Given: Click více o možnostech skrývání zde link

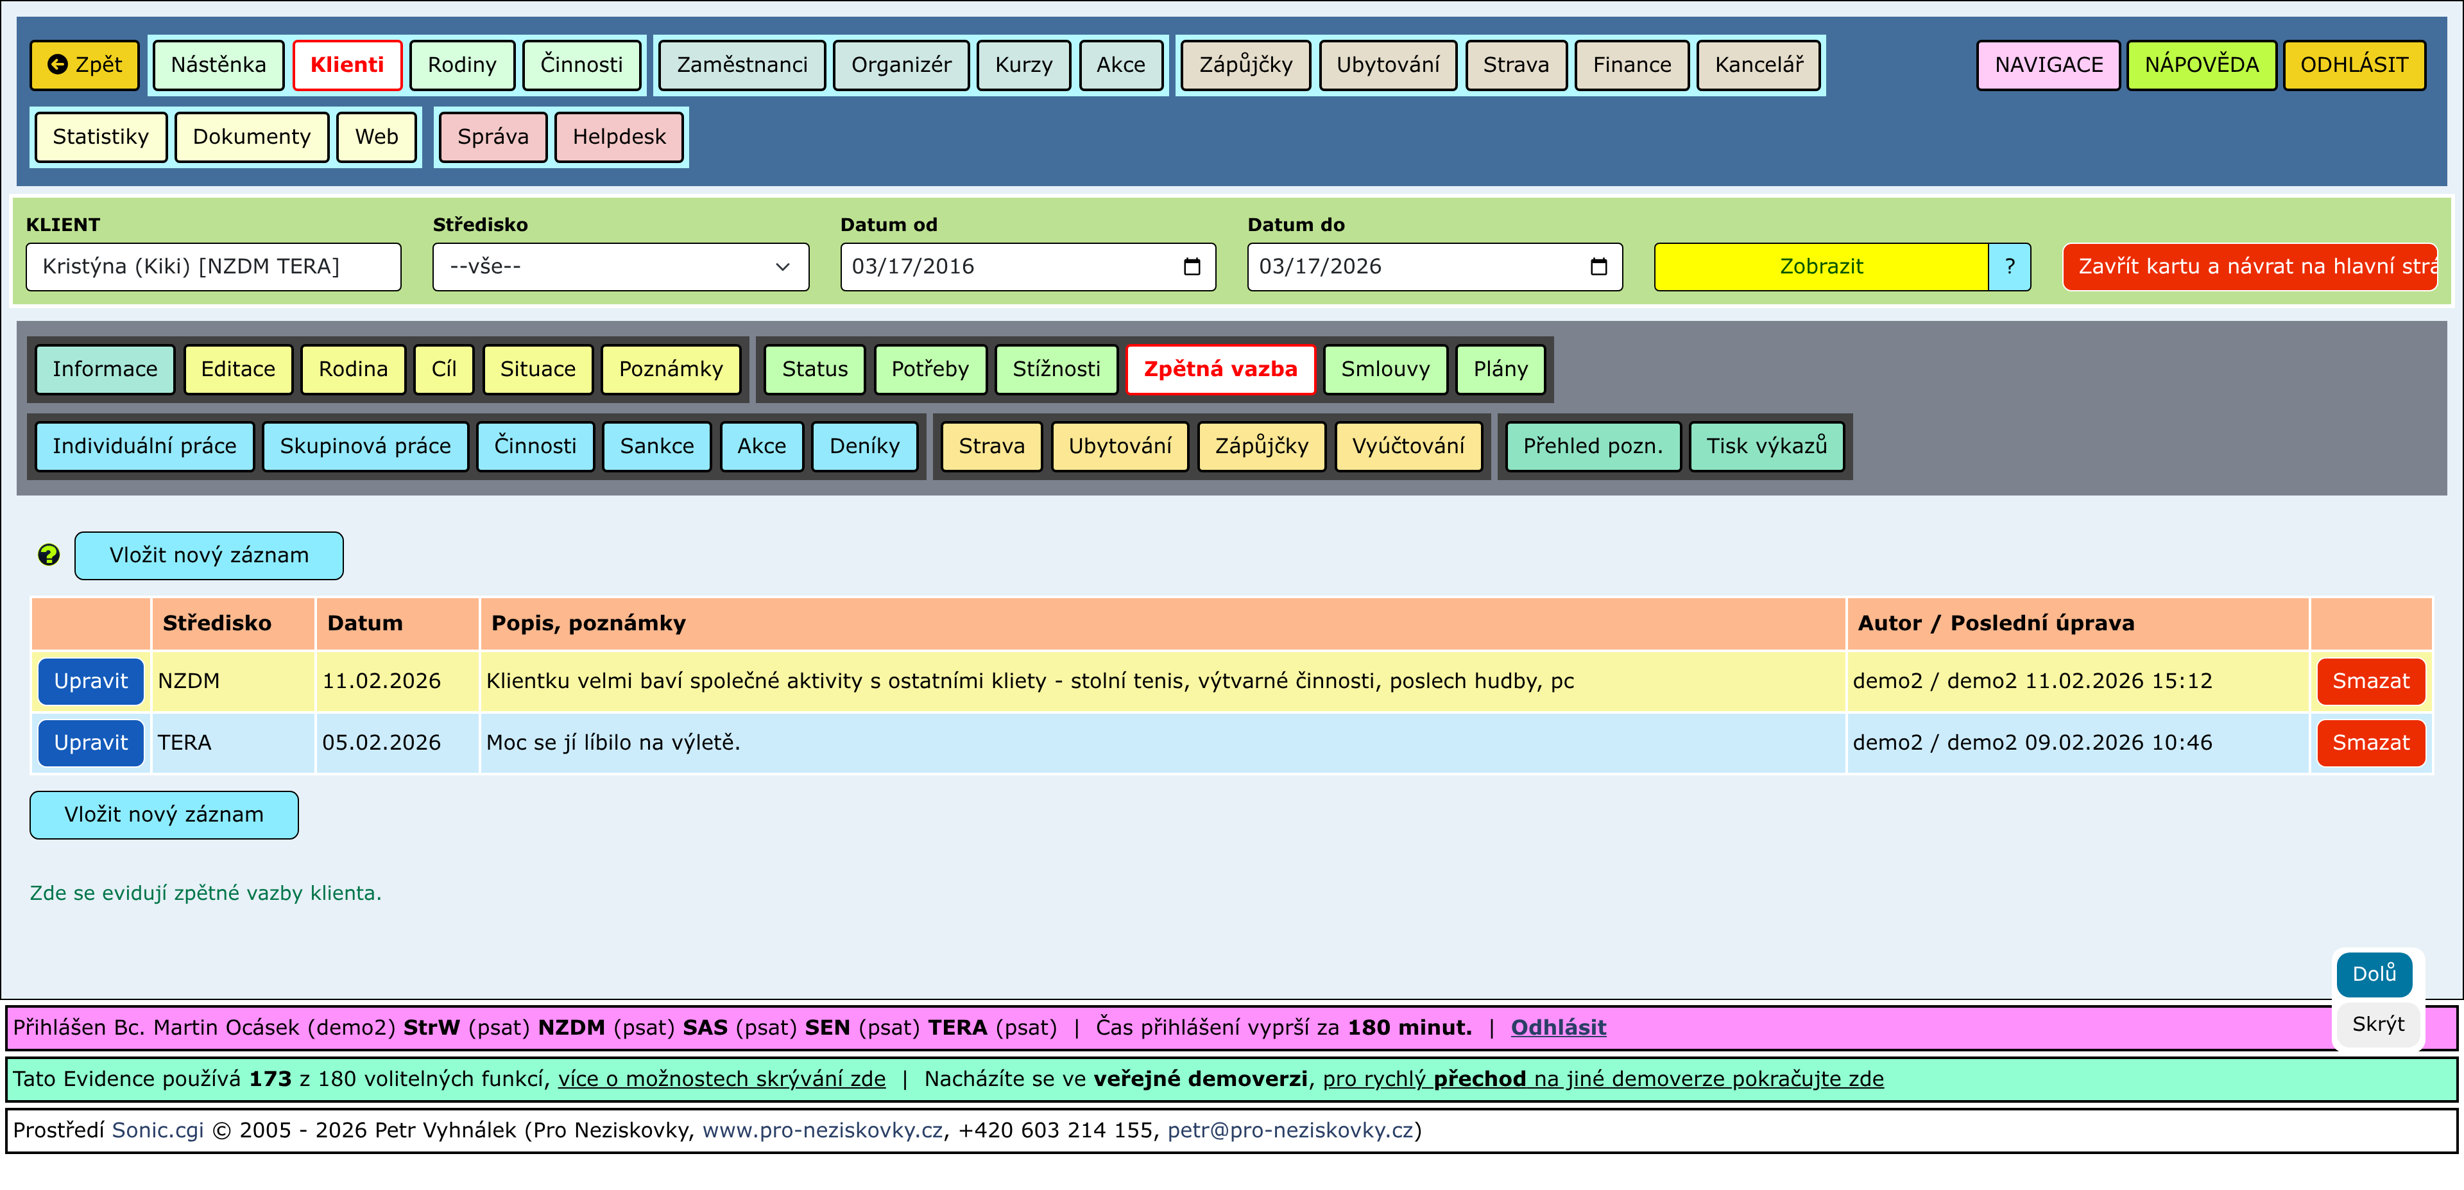Looking at the screenshot, I should click(x=721, y=1079).
